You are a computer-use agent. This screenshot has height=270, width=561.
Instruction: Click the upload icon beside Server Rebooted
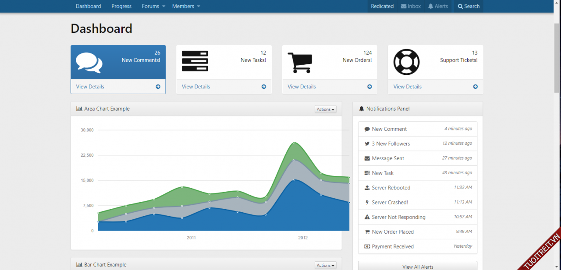[x=367, y=188]
